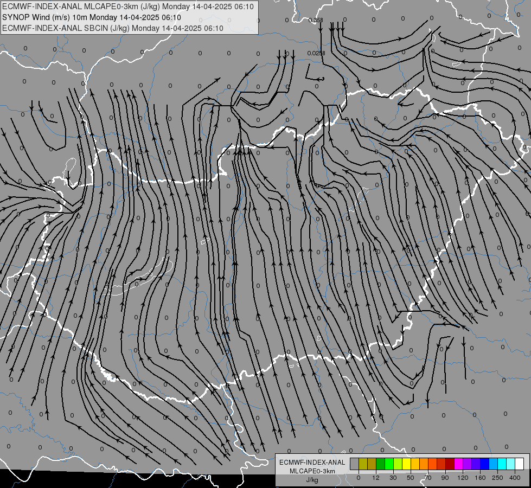Click the legend's ECMWF-INDEX-ANAL label

[312, 463]
